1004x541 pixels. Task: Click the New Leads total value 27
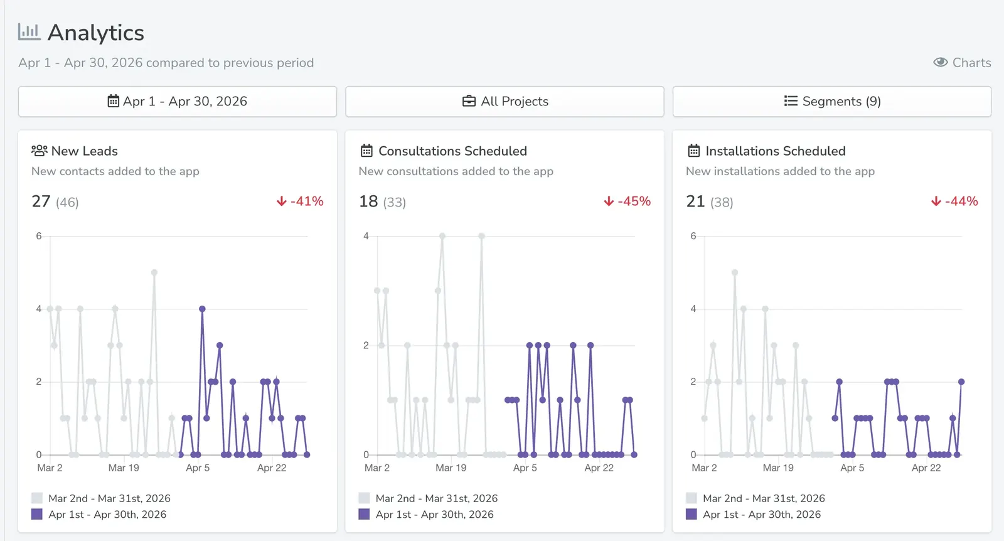point(41,201)
